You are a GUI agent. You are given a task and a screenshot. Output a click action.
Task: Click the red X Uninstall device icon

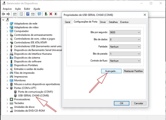pos(51,14)
